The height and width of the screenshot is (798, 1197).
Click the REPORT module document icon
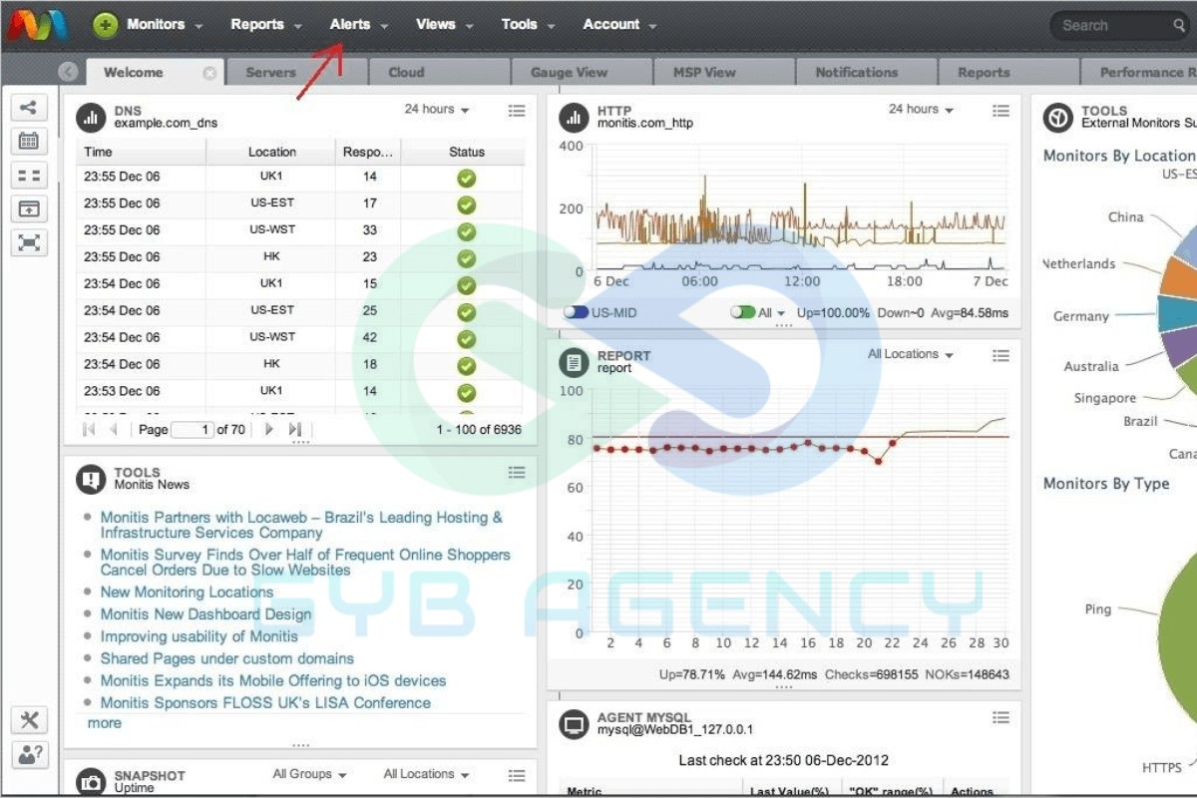point(574,362)
